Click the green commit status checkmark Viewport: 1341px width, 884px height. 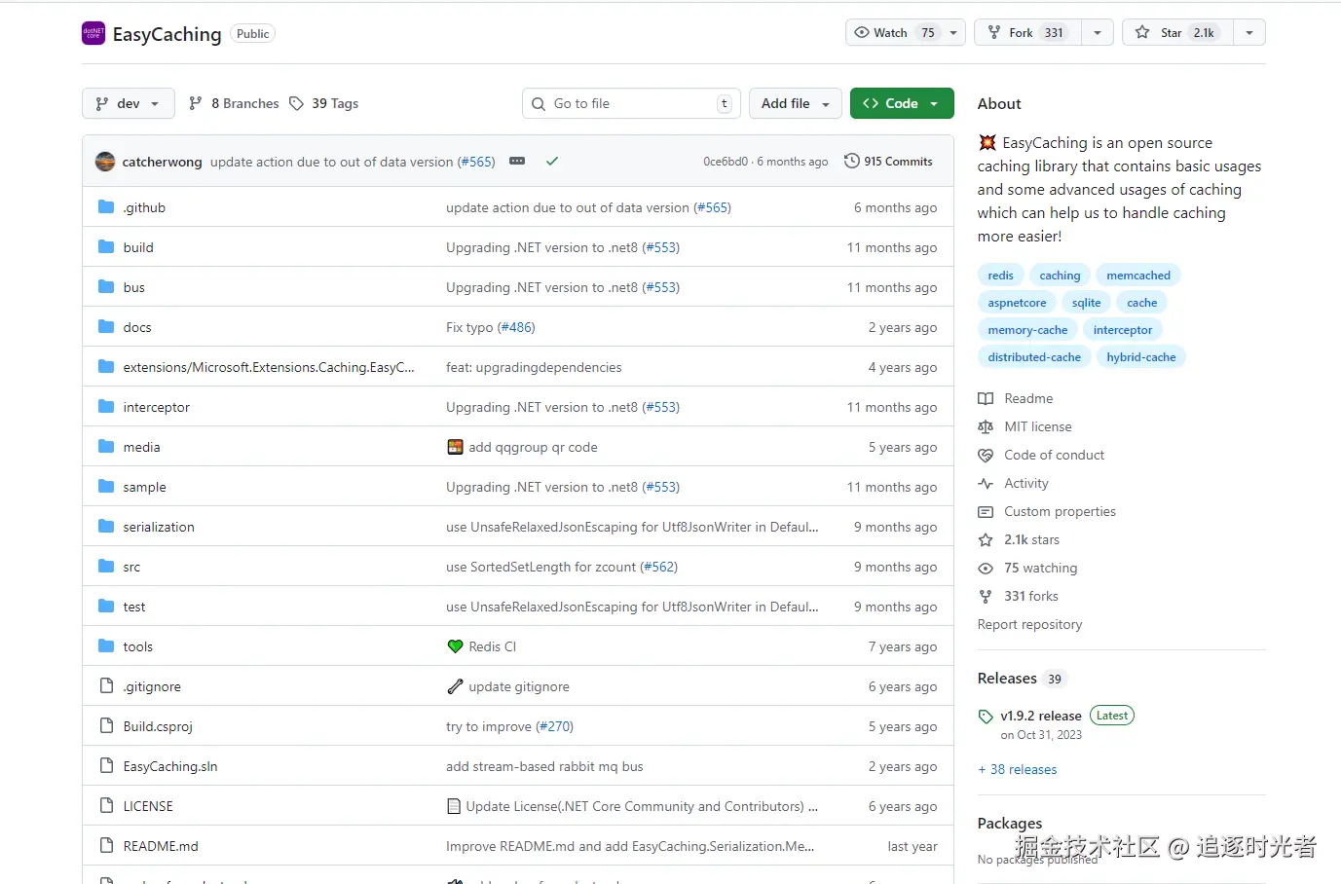pyautogui.click(x=552, y=161)
